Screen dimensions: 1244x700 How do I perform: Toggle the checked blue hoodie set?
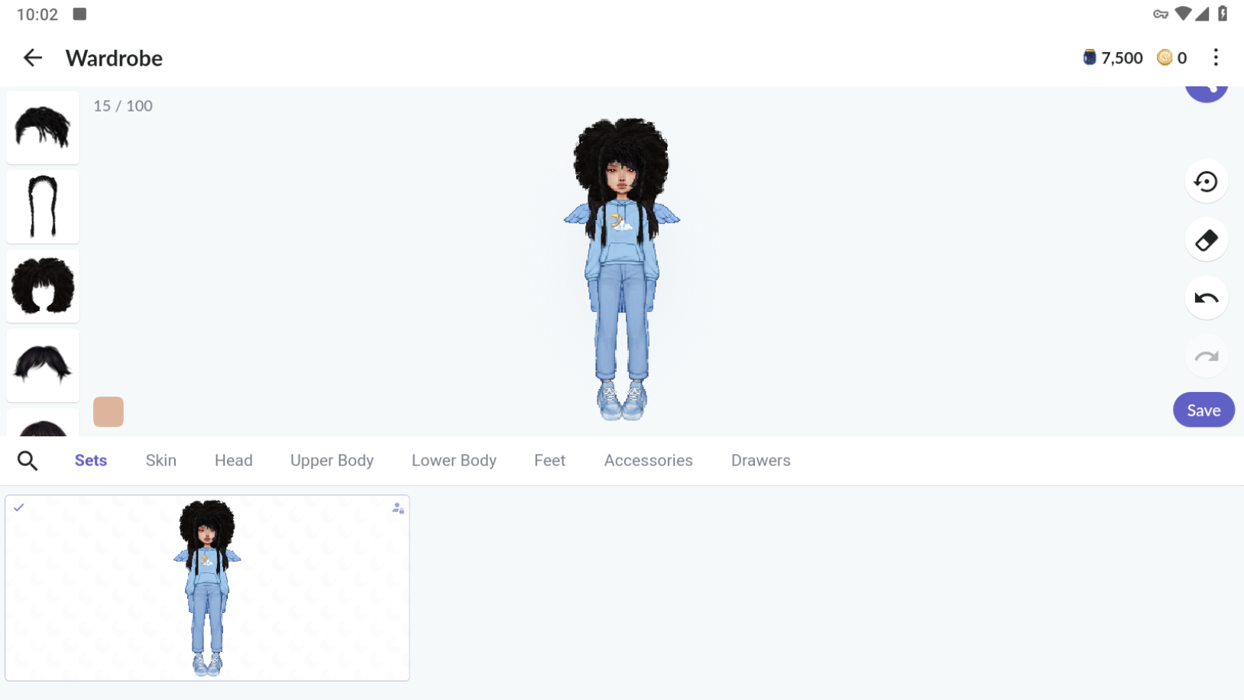click(207, 588)
